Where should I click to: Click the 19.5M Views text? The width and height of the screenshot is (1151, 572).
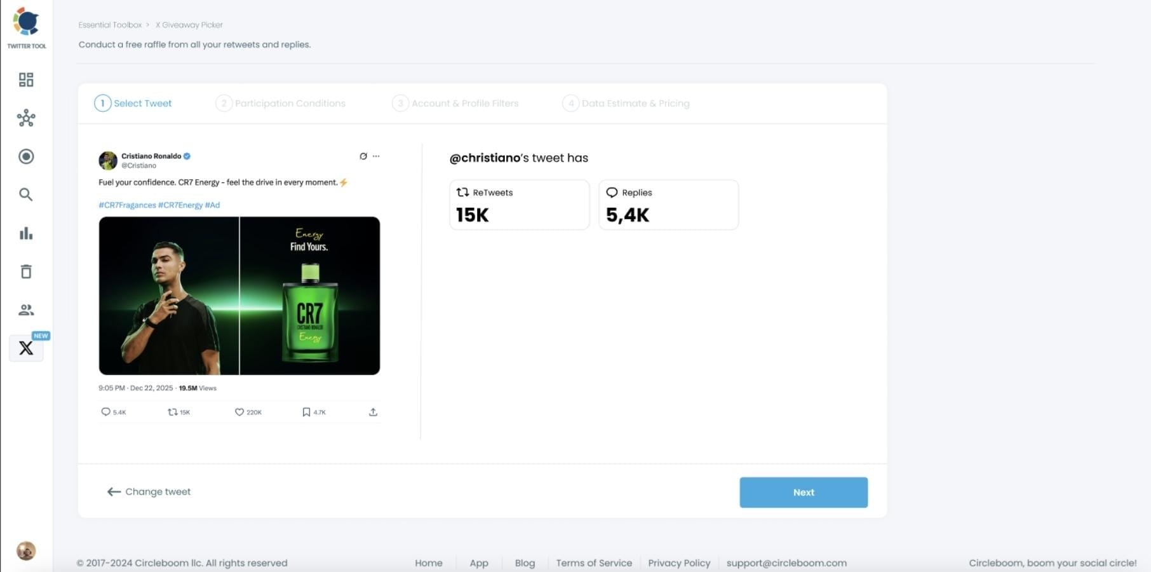[198, 388]
